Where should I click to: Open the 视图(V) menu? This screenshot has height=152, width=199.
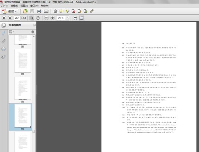(x=24, y=6)
